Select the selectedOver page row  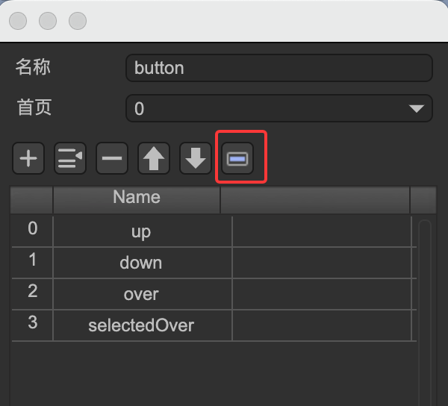pos(141,325)
